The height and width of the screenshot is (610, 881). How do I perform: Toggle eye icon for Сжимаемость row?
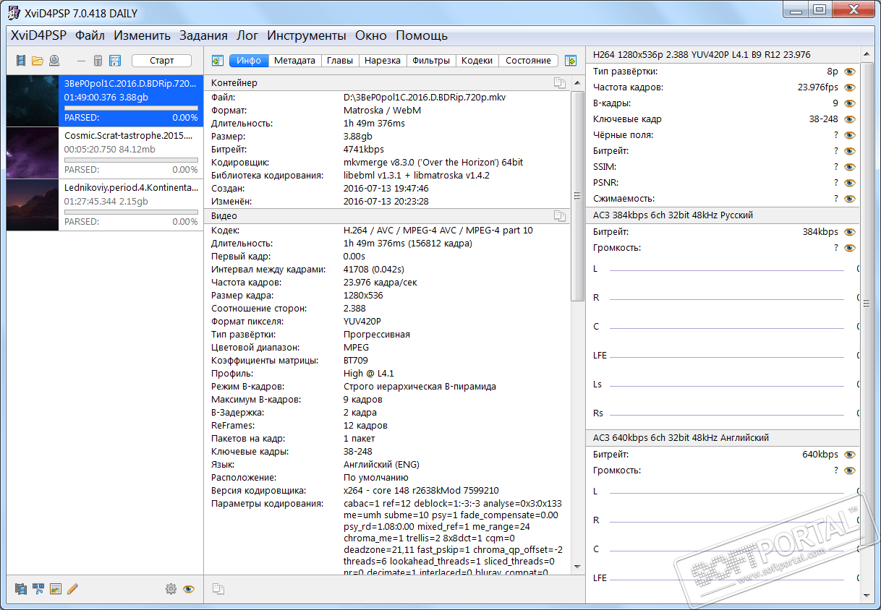click(849, 199)
